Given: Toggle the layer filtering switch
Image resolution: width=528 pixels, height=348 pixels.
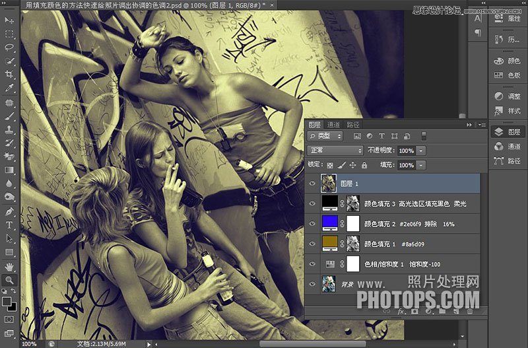Looking at the screenshot, I should [424, 136].
